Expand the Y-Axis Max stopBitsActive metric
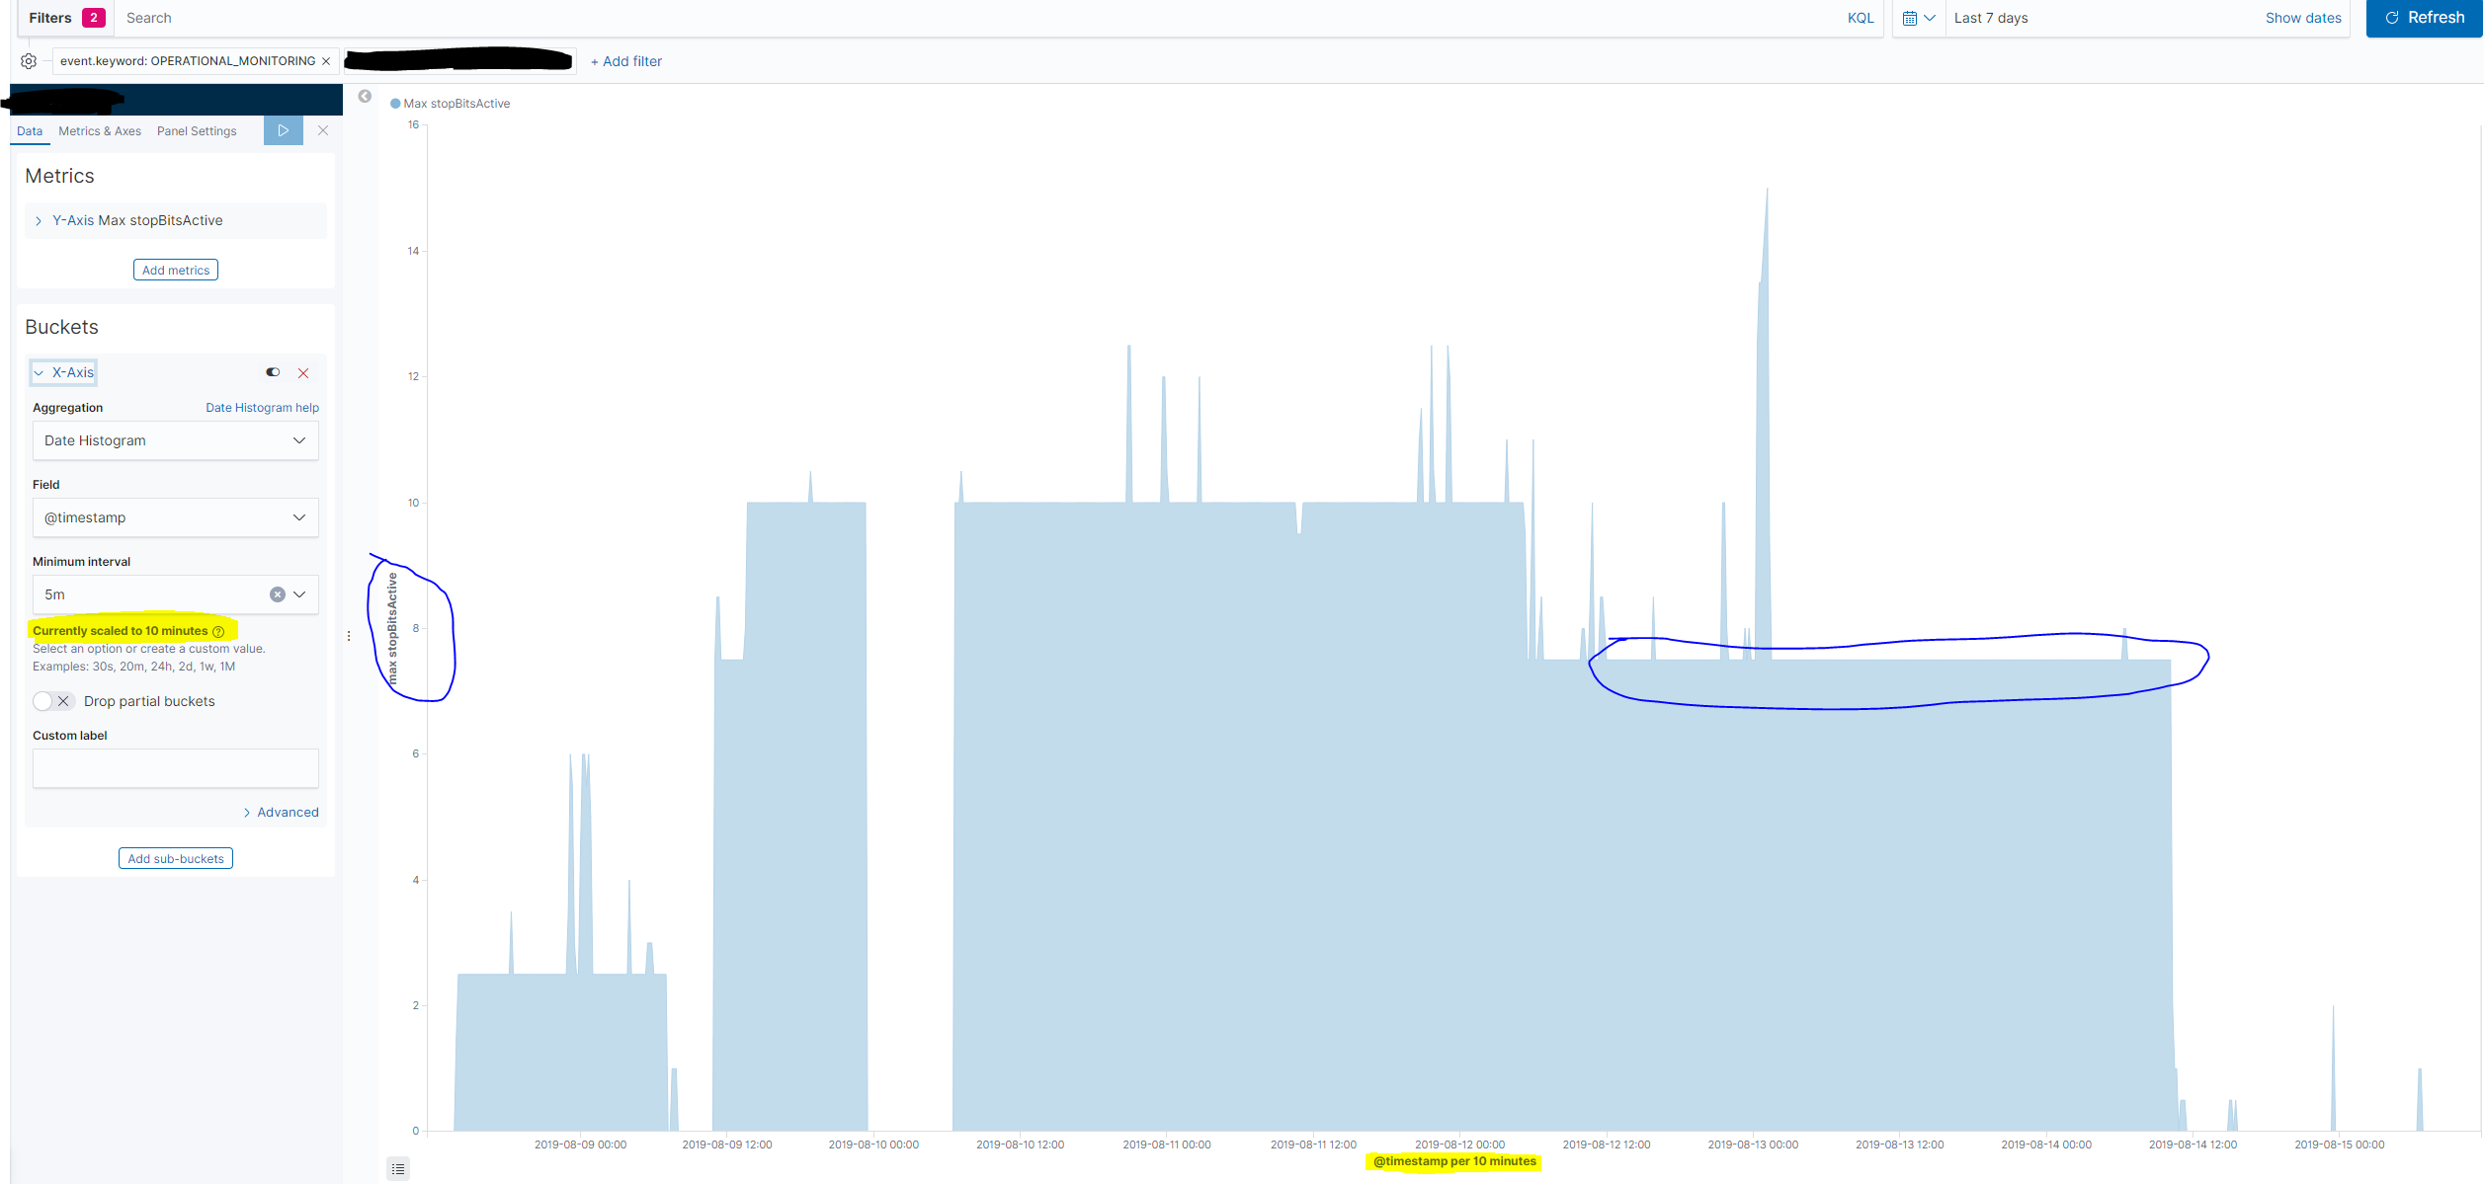 39,221
